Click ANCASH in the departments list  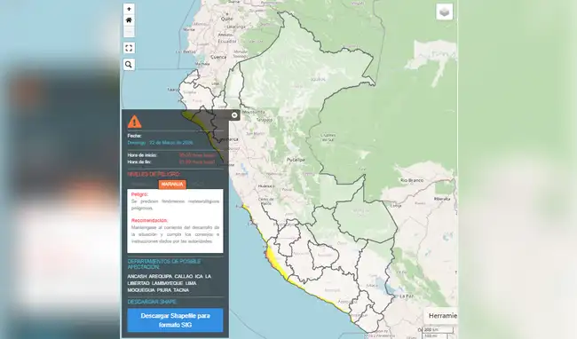click(137, 277)
